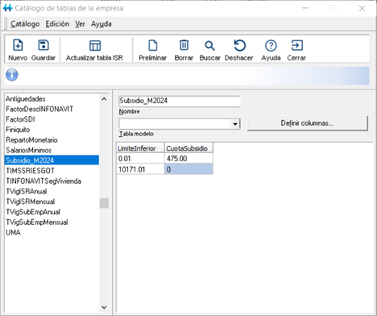This screenshot has width=377, height=316.
Task: Click cell with value 10171.01
Action: [140, 169]
